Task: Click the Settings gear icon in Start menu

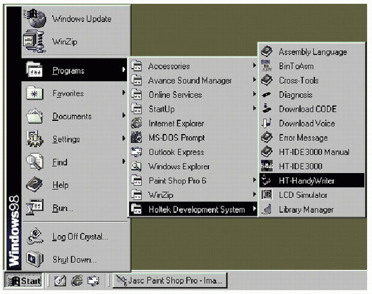Action: coord(35,139)
